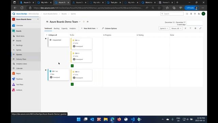The width and height of the screenshot is (218, 123).
Task: Switch to the Analytics tab
Action: pos(73,28)
